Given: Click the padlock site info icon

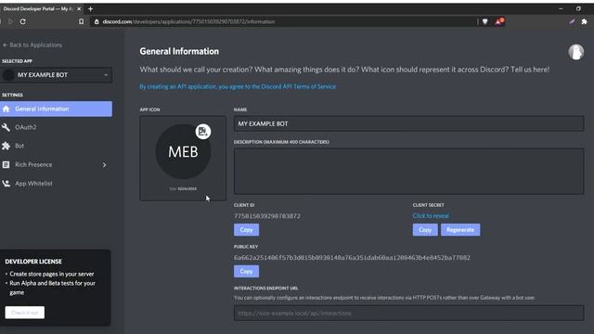Looking at the screenshot, I should click(97, 21).
